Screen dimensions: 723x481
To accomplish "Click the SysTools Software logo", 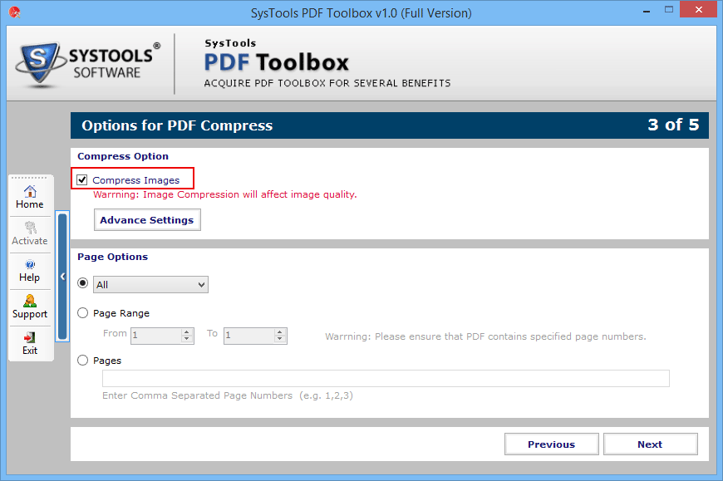I will pos(89,64).
